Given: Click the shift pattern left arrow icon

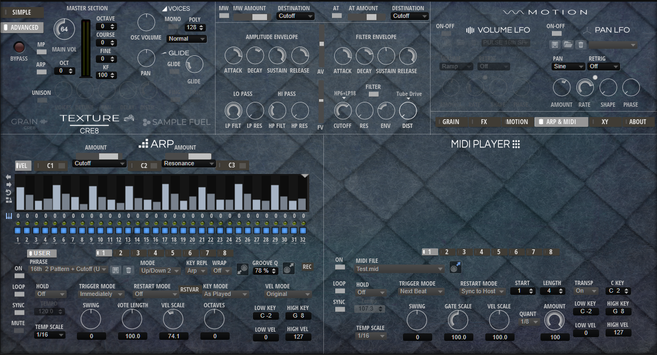Looking at the screenshot, I should pos(9,177).
